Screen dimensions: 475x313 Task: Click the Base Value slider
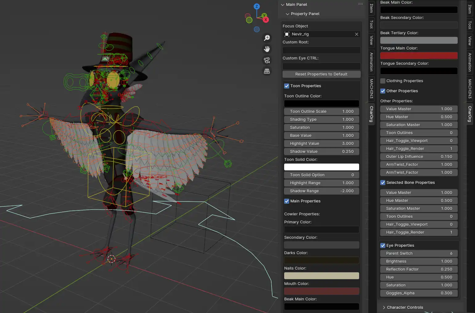321,136
